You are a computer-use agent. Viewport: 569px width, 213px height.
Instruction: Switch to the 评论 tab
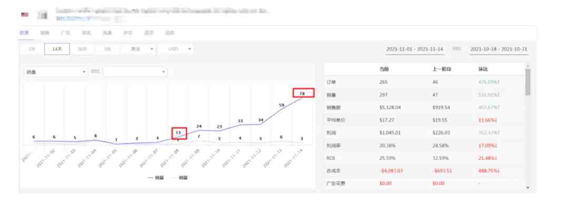(x=128, y=33)
